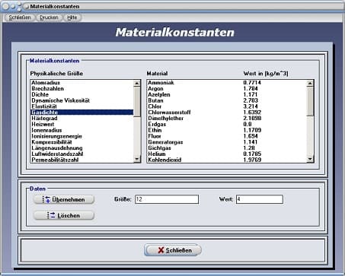Open the Hilfe menu item
This screenshot has width=345, height=276.
tap(72, 17)
